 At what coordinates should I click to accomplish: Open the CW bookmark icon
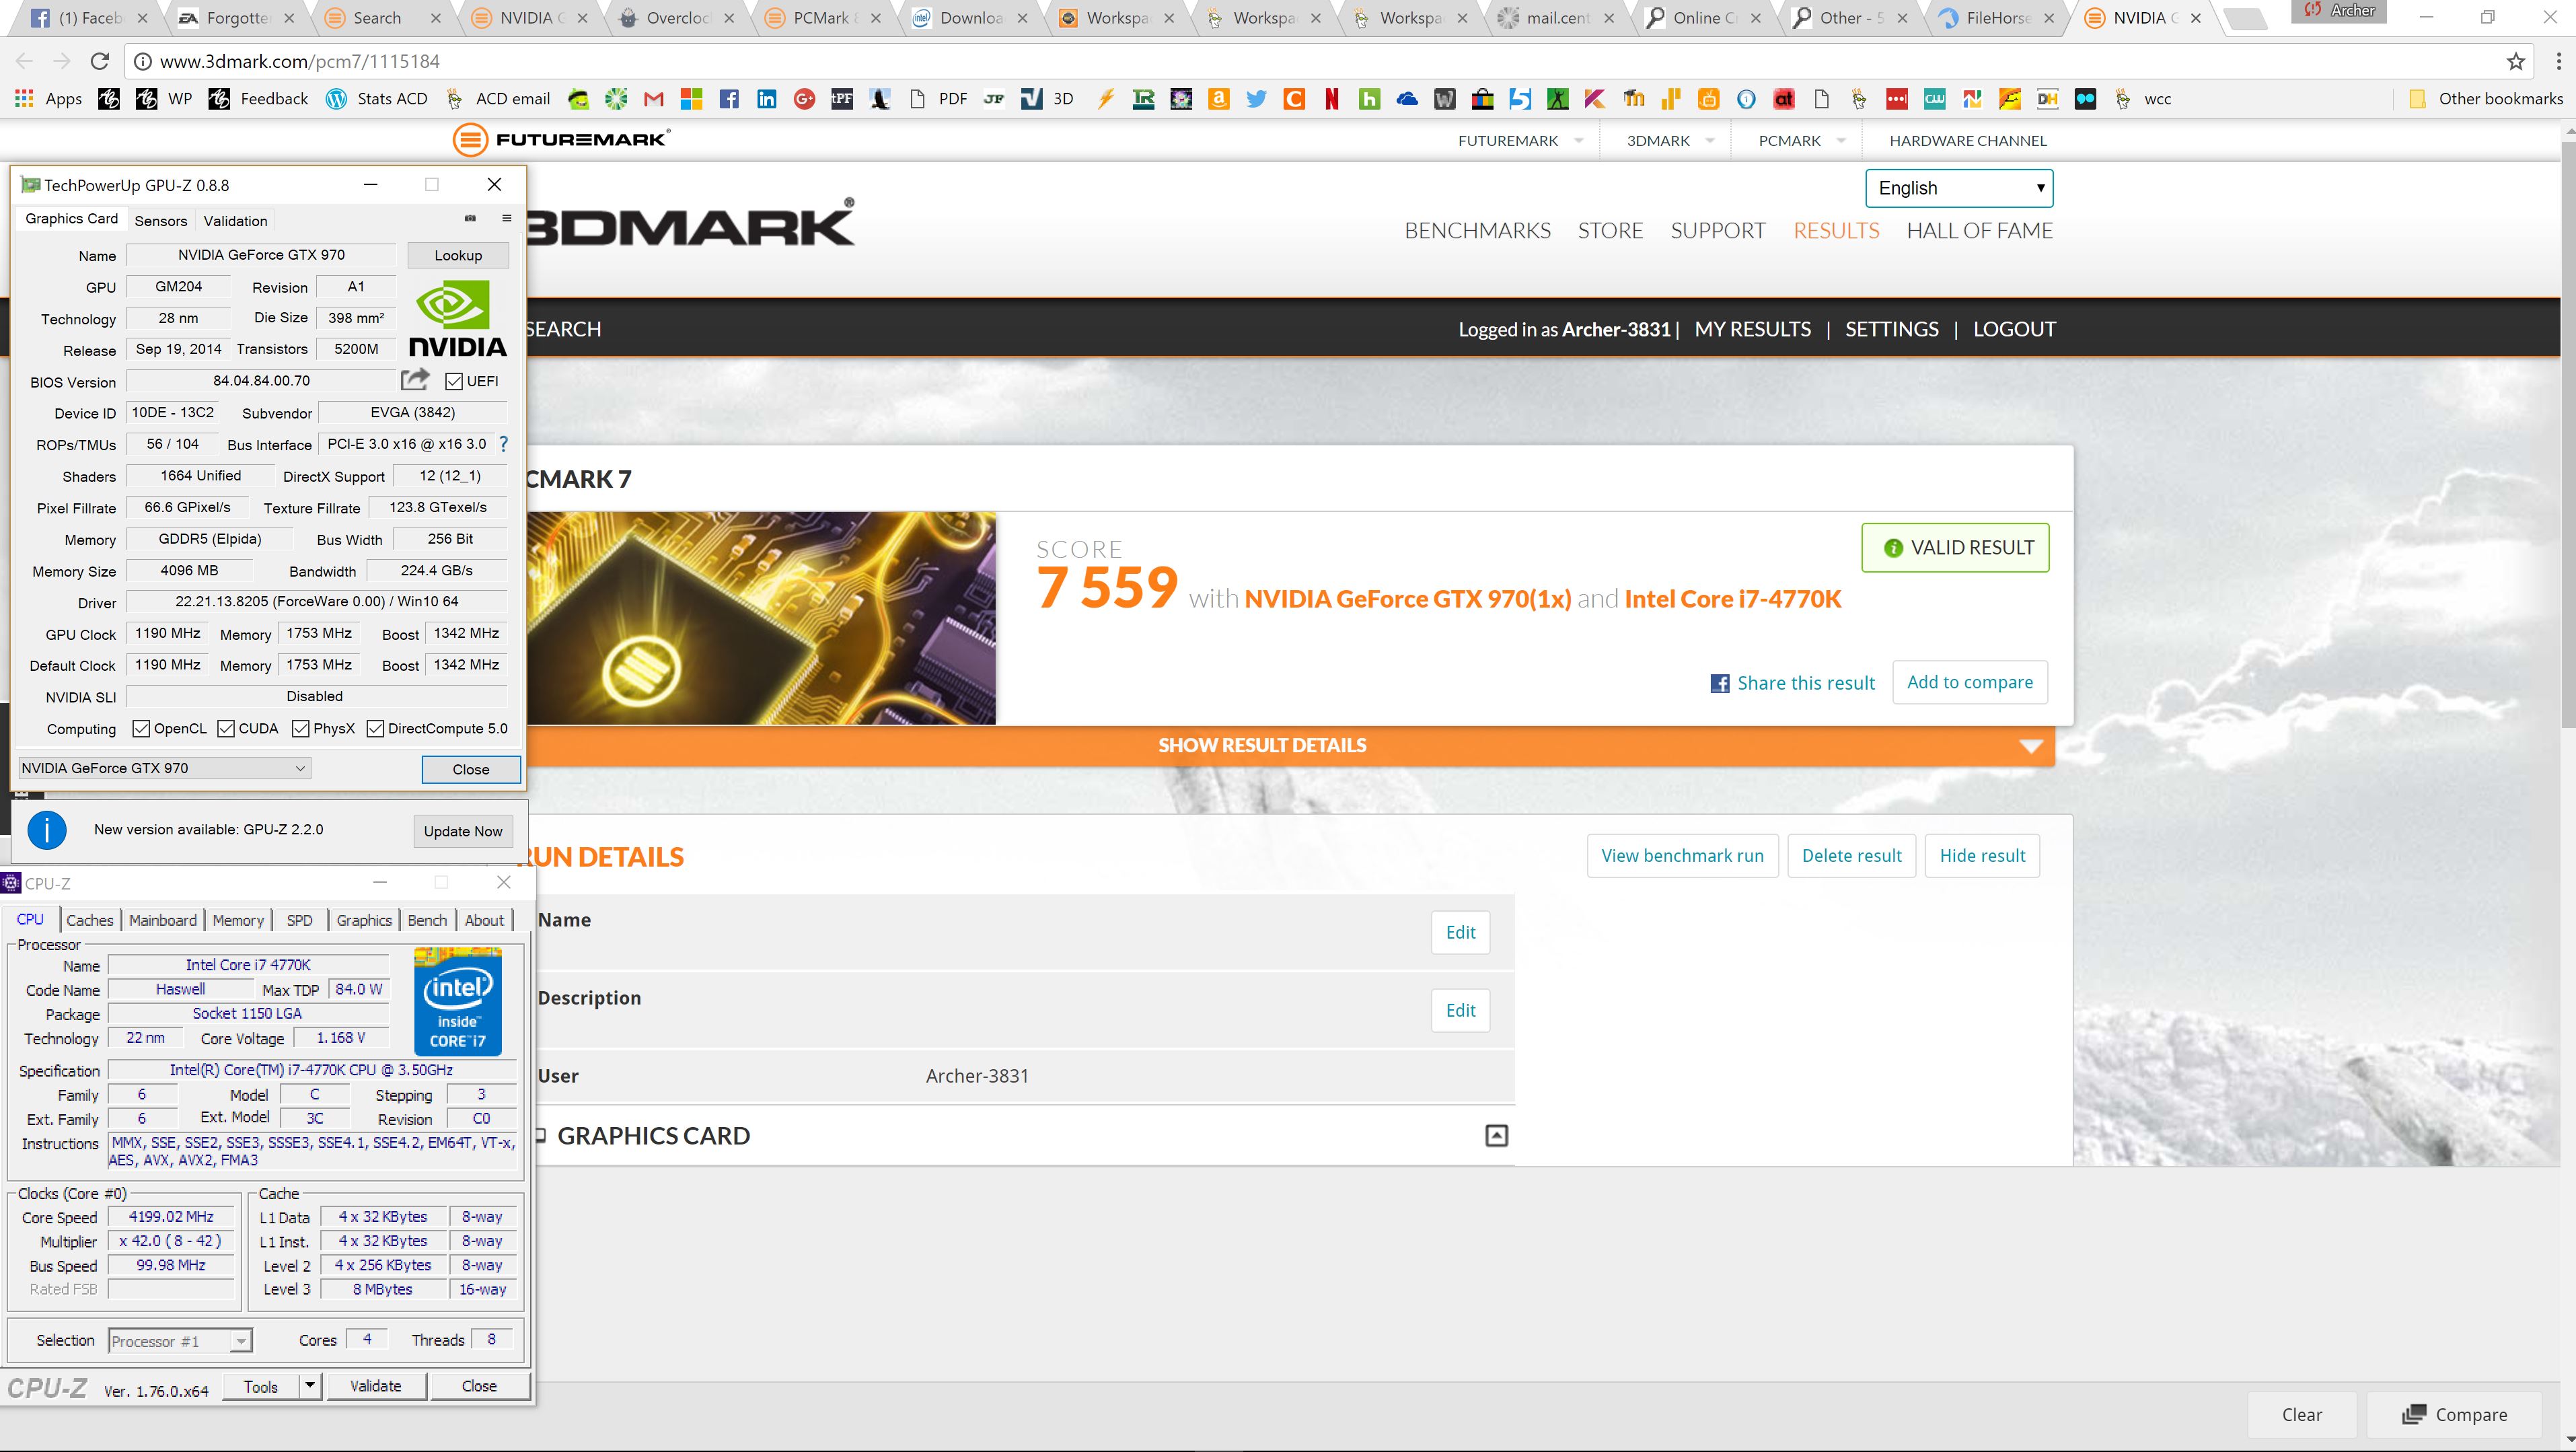(1935, 99)
